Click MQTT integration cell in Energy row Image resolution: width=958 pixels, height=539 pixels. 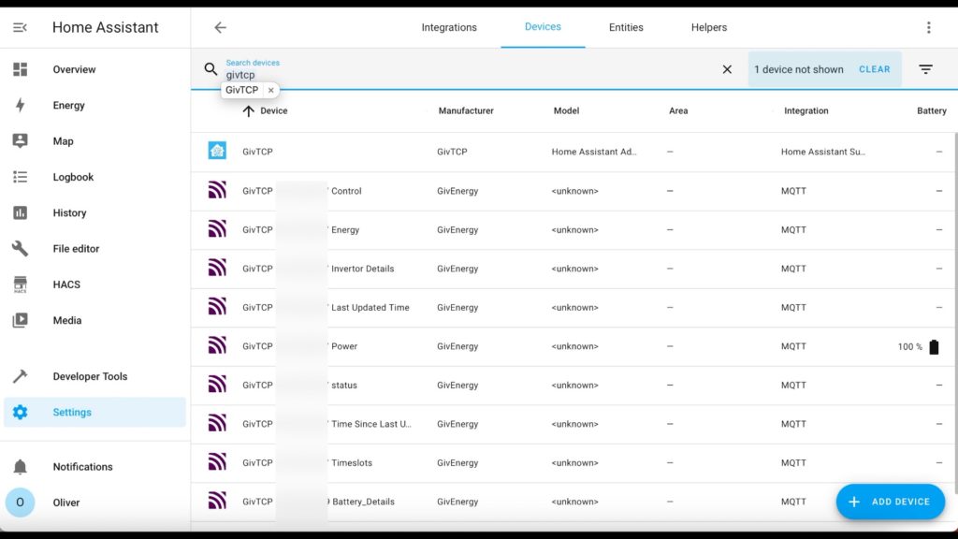[793, 230]
